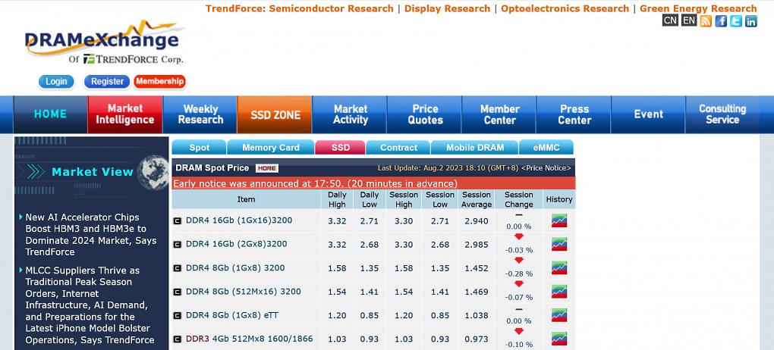This screenshot has width=774, height=350.
Task: Open Semiconductor Research link
Action: click(x=331, y=8)
